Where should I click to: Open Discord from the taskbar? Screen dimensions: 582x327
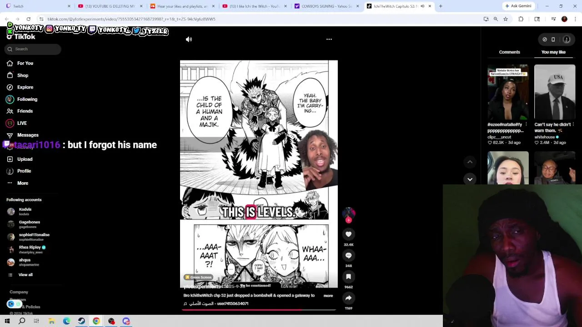(126, 321)
